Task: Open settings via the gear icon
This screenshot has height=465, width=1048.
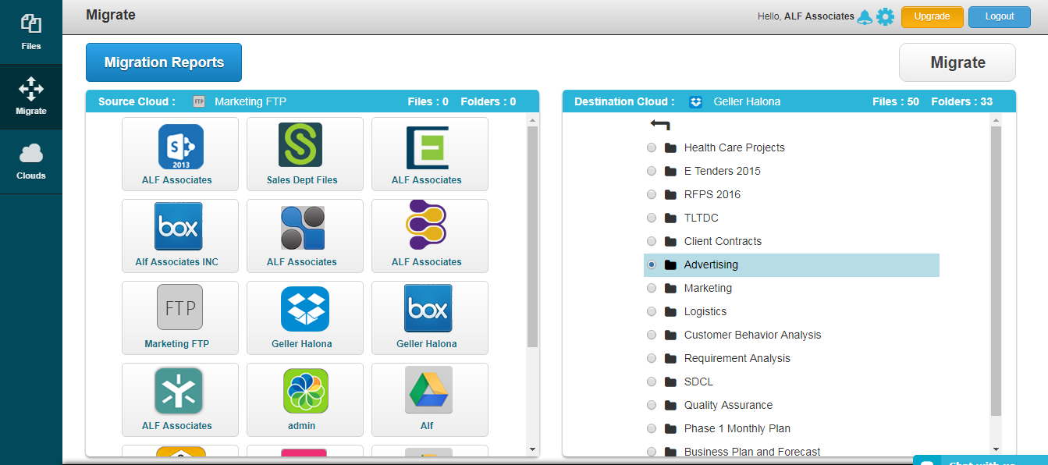Action: (886, 16)
